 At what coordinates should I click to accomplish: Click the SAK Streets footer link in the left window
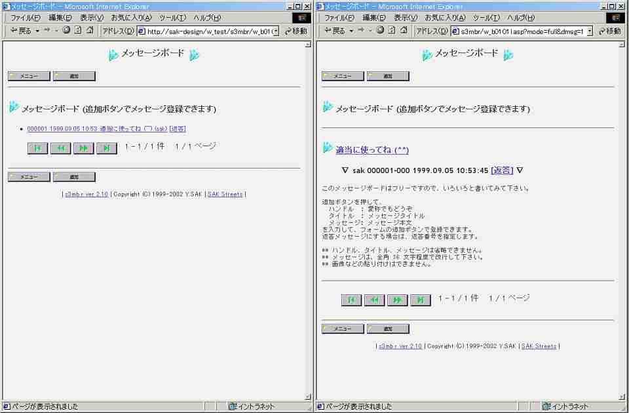[x=225, y=195]
